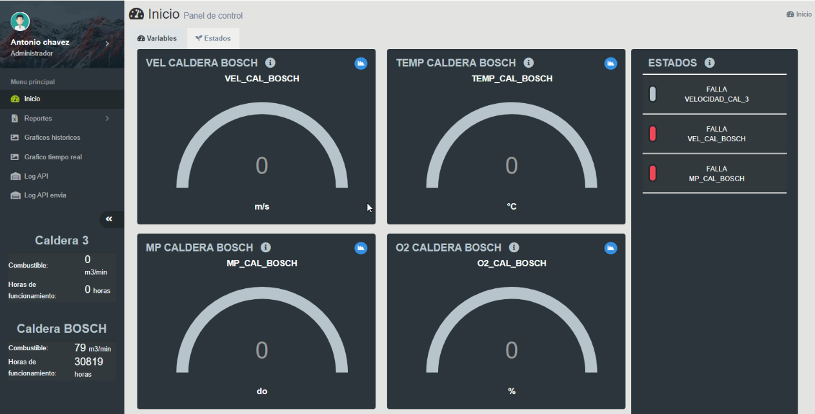Toggle the FALLA VEL_CAL_BOSCH red indicator

coord(652,134)
